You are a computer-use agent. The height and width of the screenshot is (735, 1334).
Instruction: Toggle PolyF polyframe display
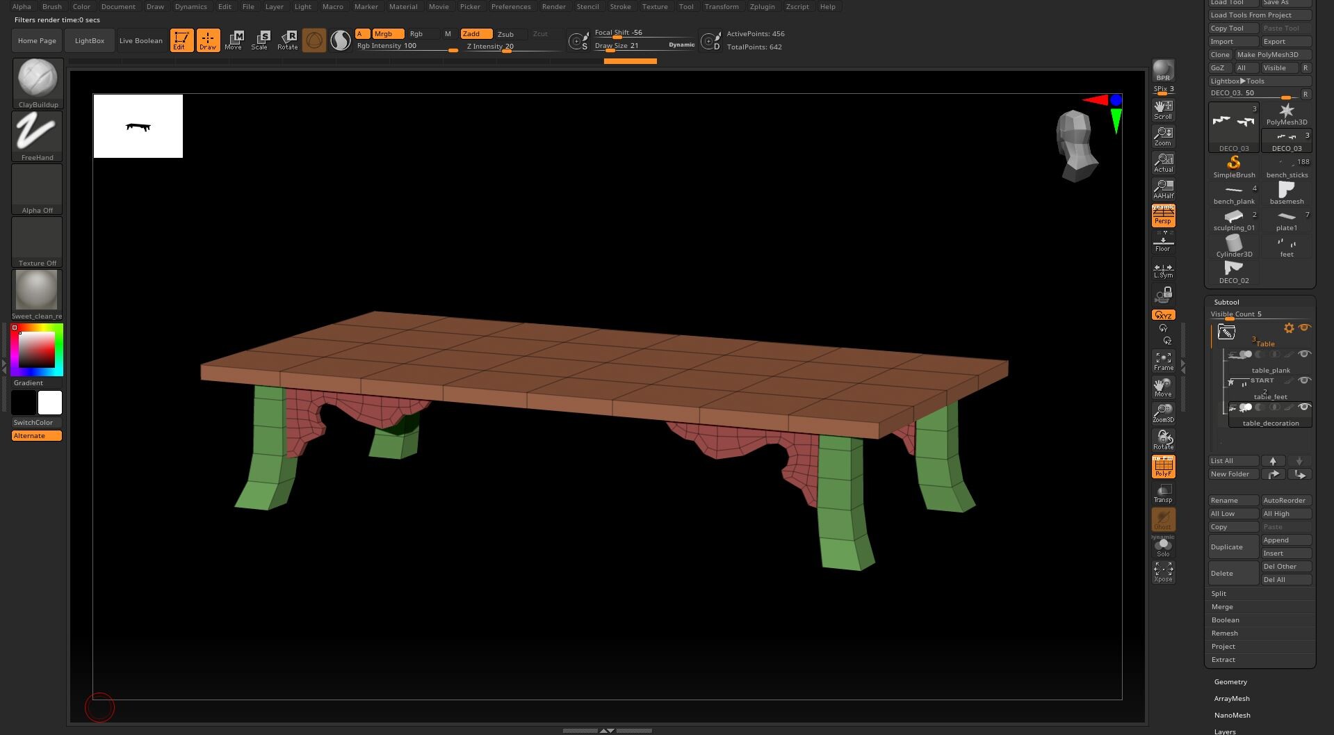1163,467
